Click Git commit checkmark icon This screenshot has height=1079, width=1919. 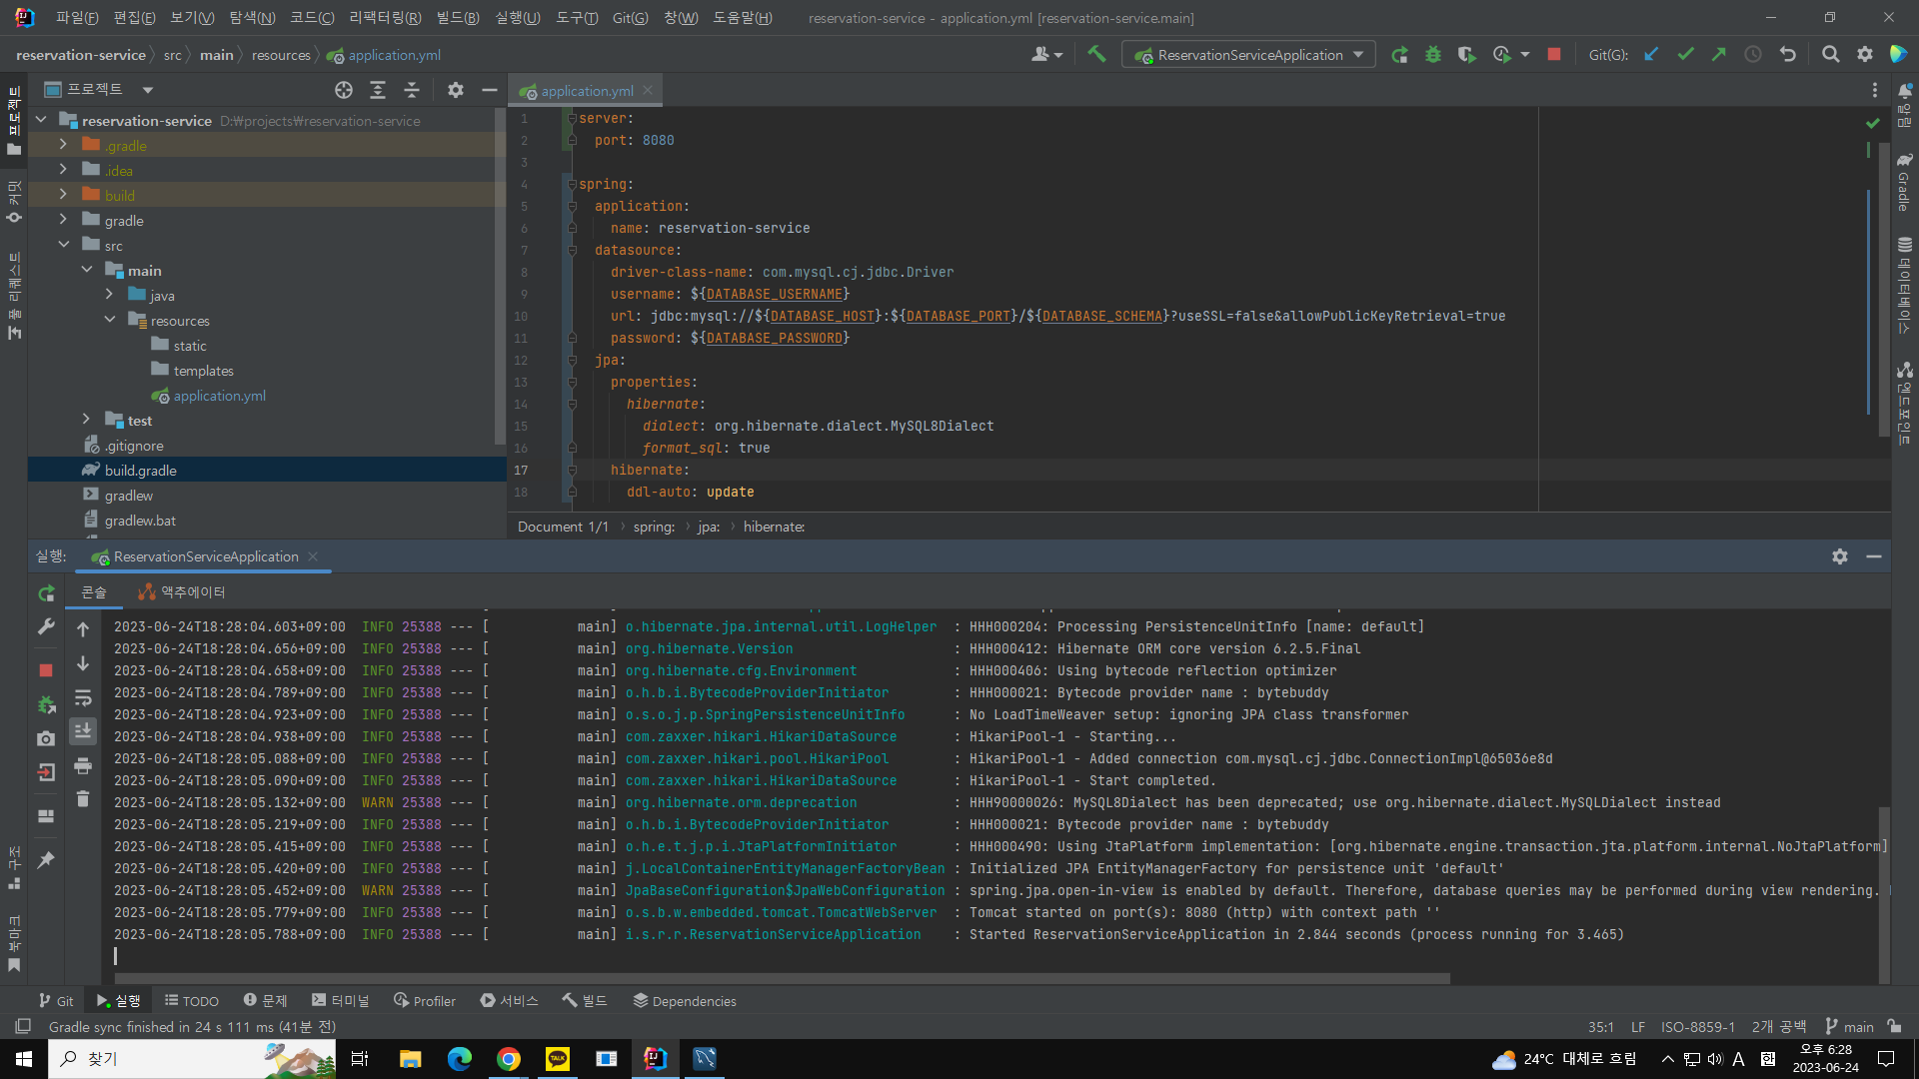click(1685, 55)
